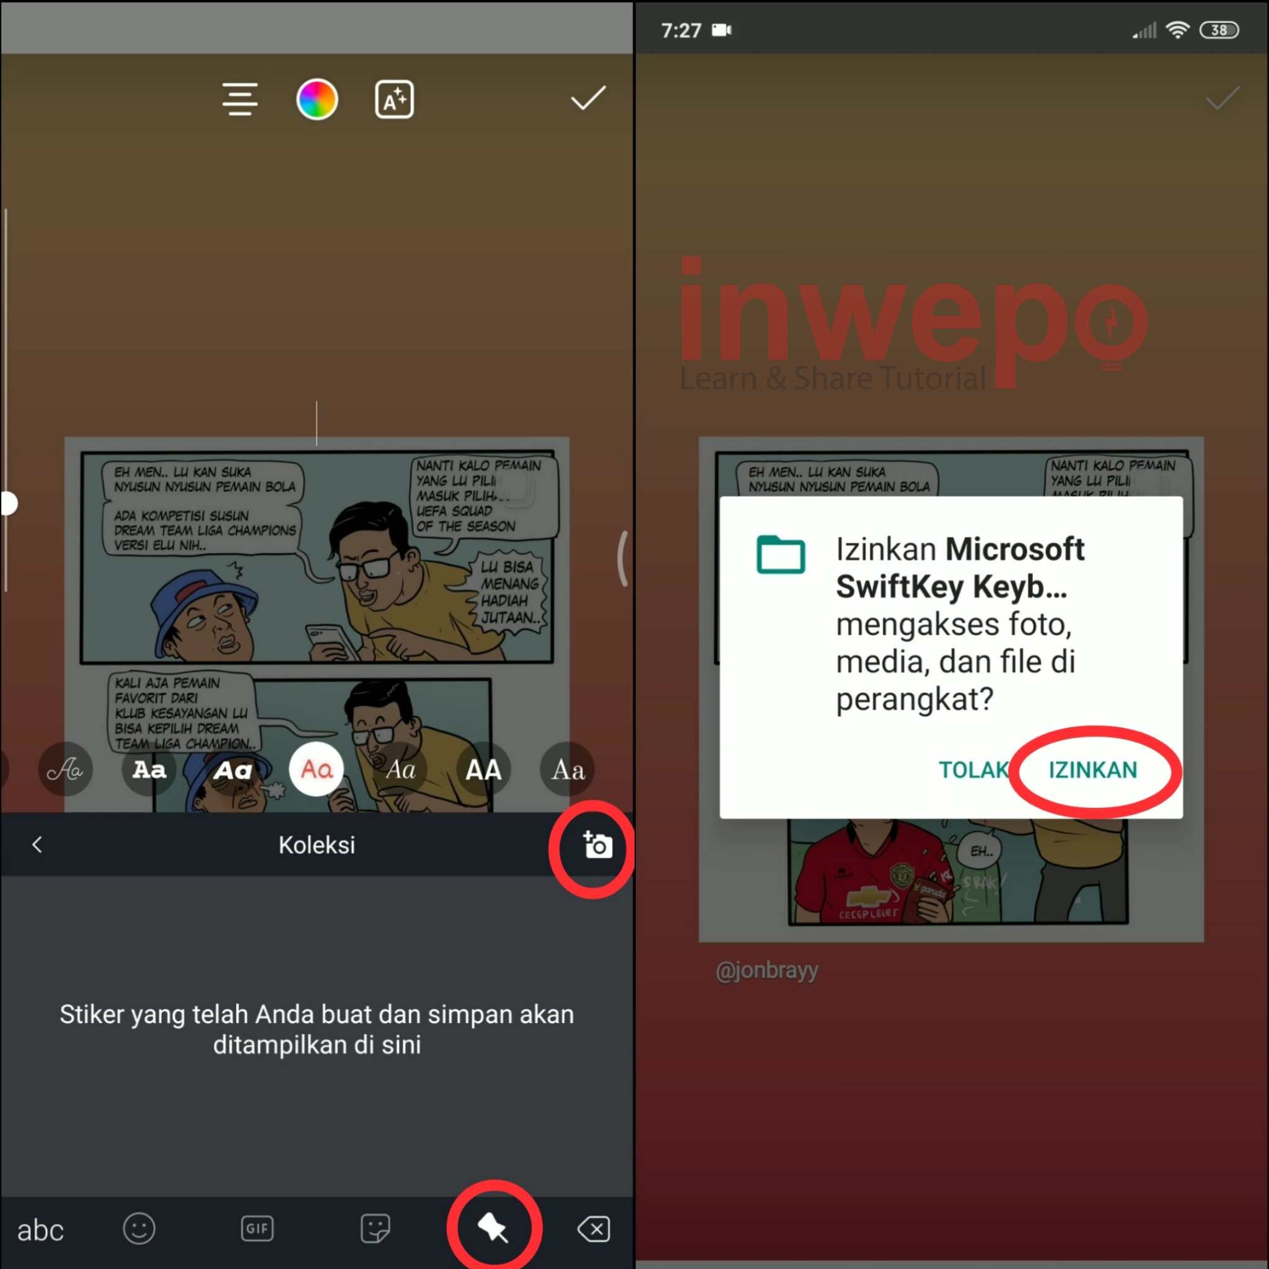Image resolution: width=1269 pixels, height=1269 pixels.
Task: Open the sticker tab on keyboard
Action: 375,1228
